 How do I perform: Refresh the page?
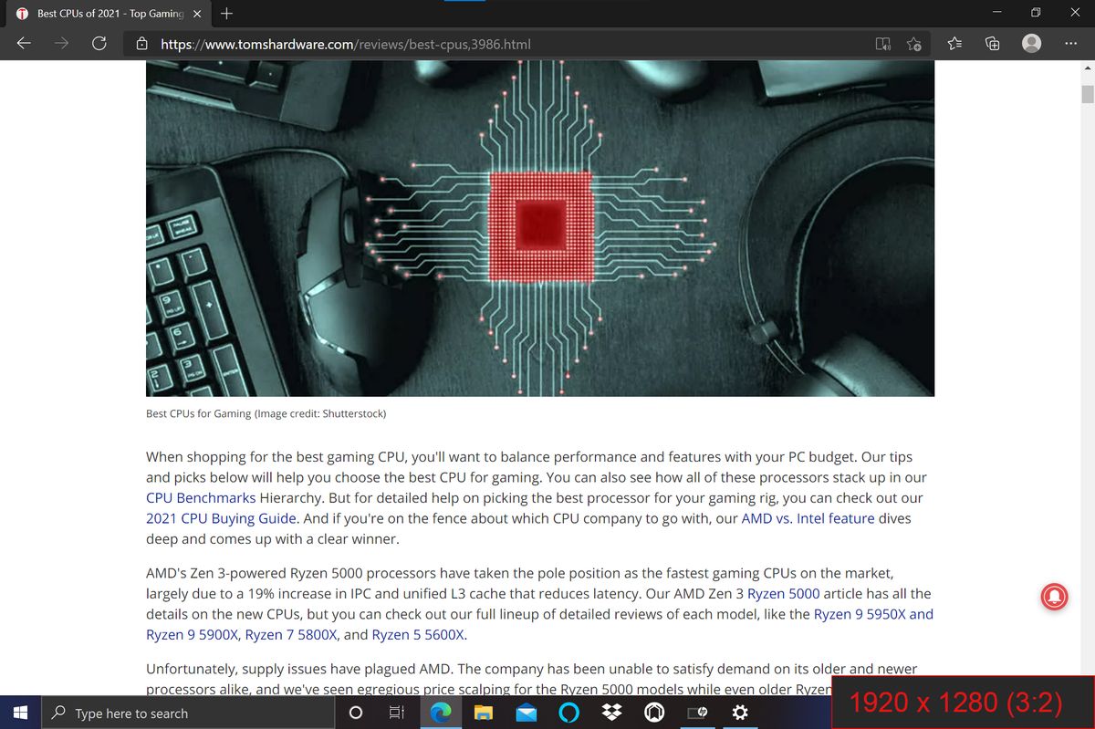point(99,44)
